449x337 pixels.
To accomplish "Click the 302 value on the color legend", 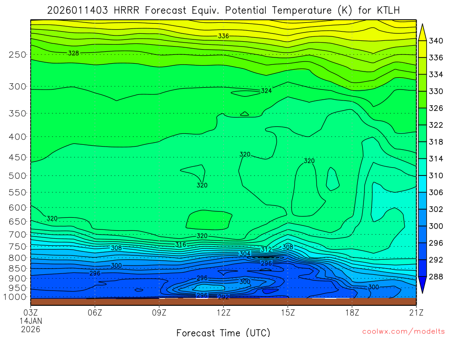I will (x=436, y=209).
